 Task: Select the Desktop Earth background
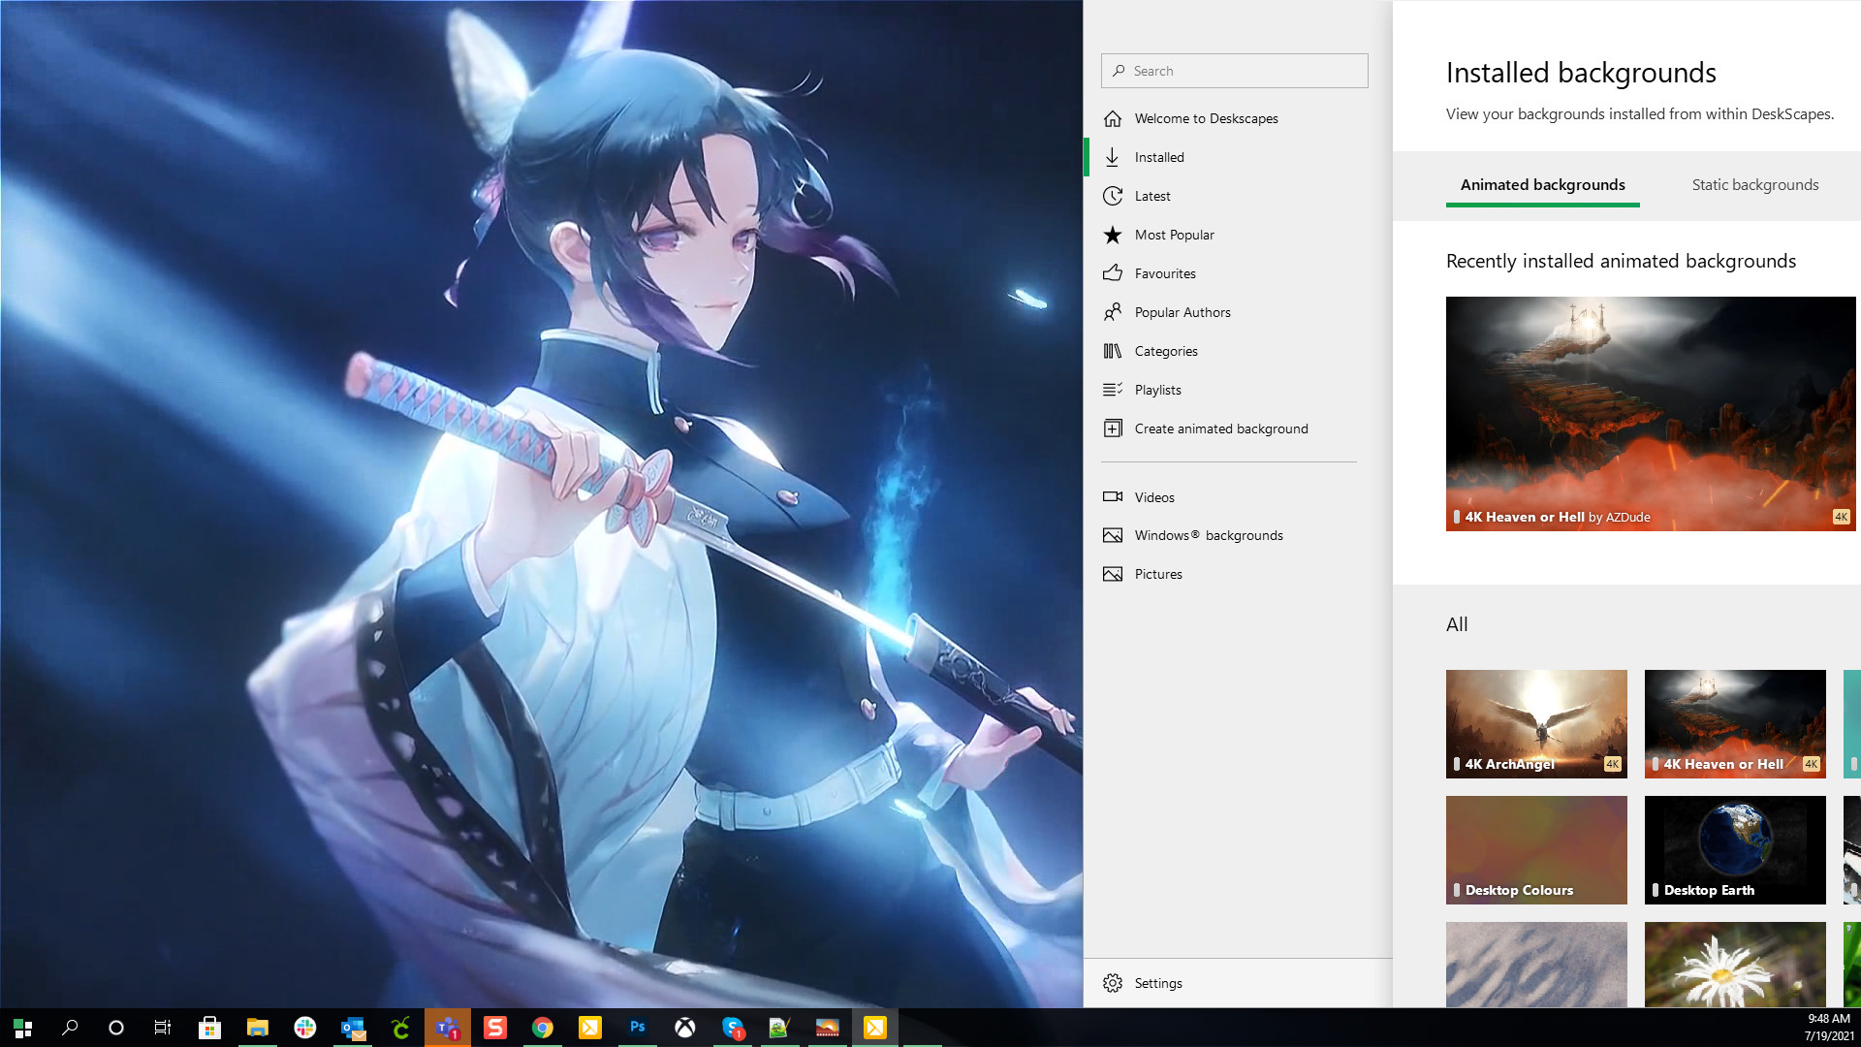(x=1734, y=849)
